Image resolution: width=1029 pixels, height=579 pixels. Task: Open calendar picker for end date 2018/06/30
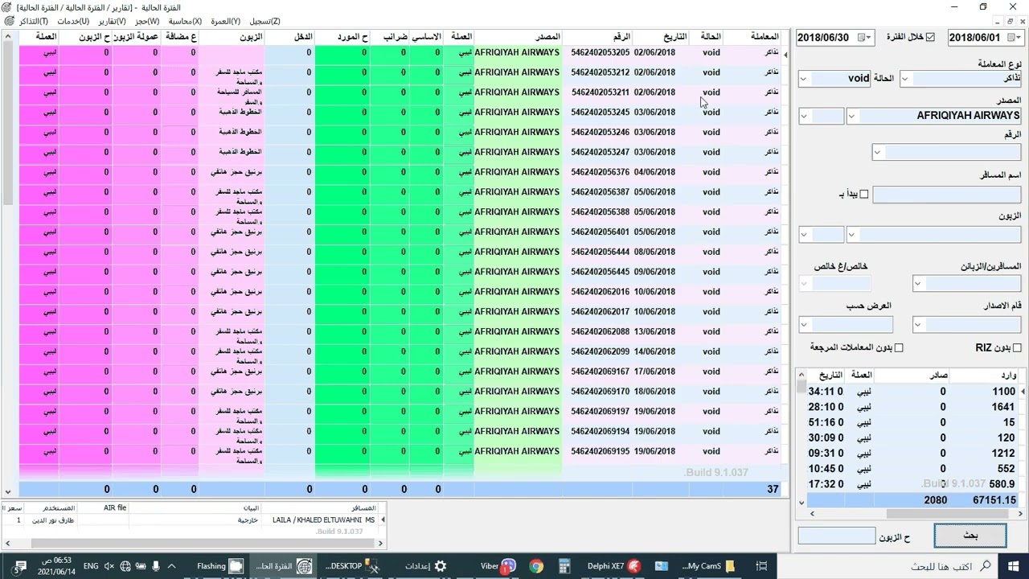click(x=864, y=37)
